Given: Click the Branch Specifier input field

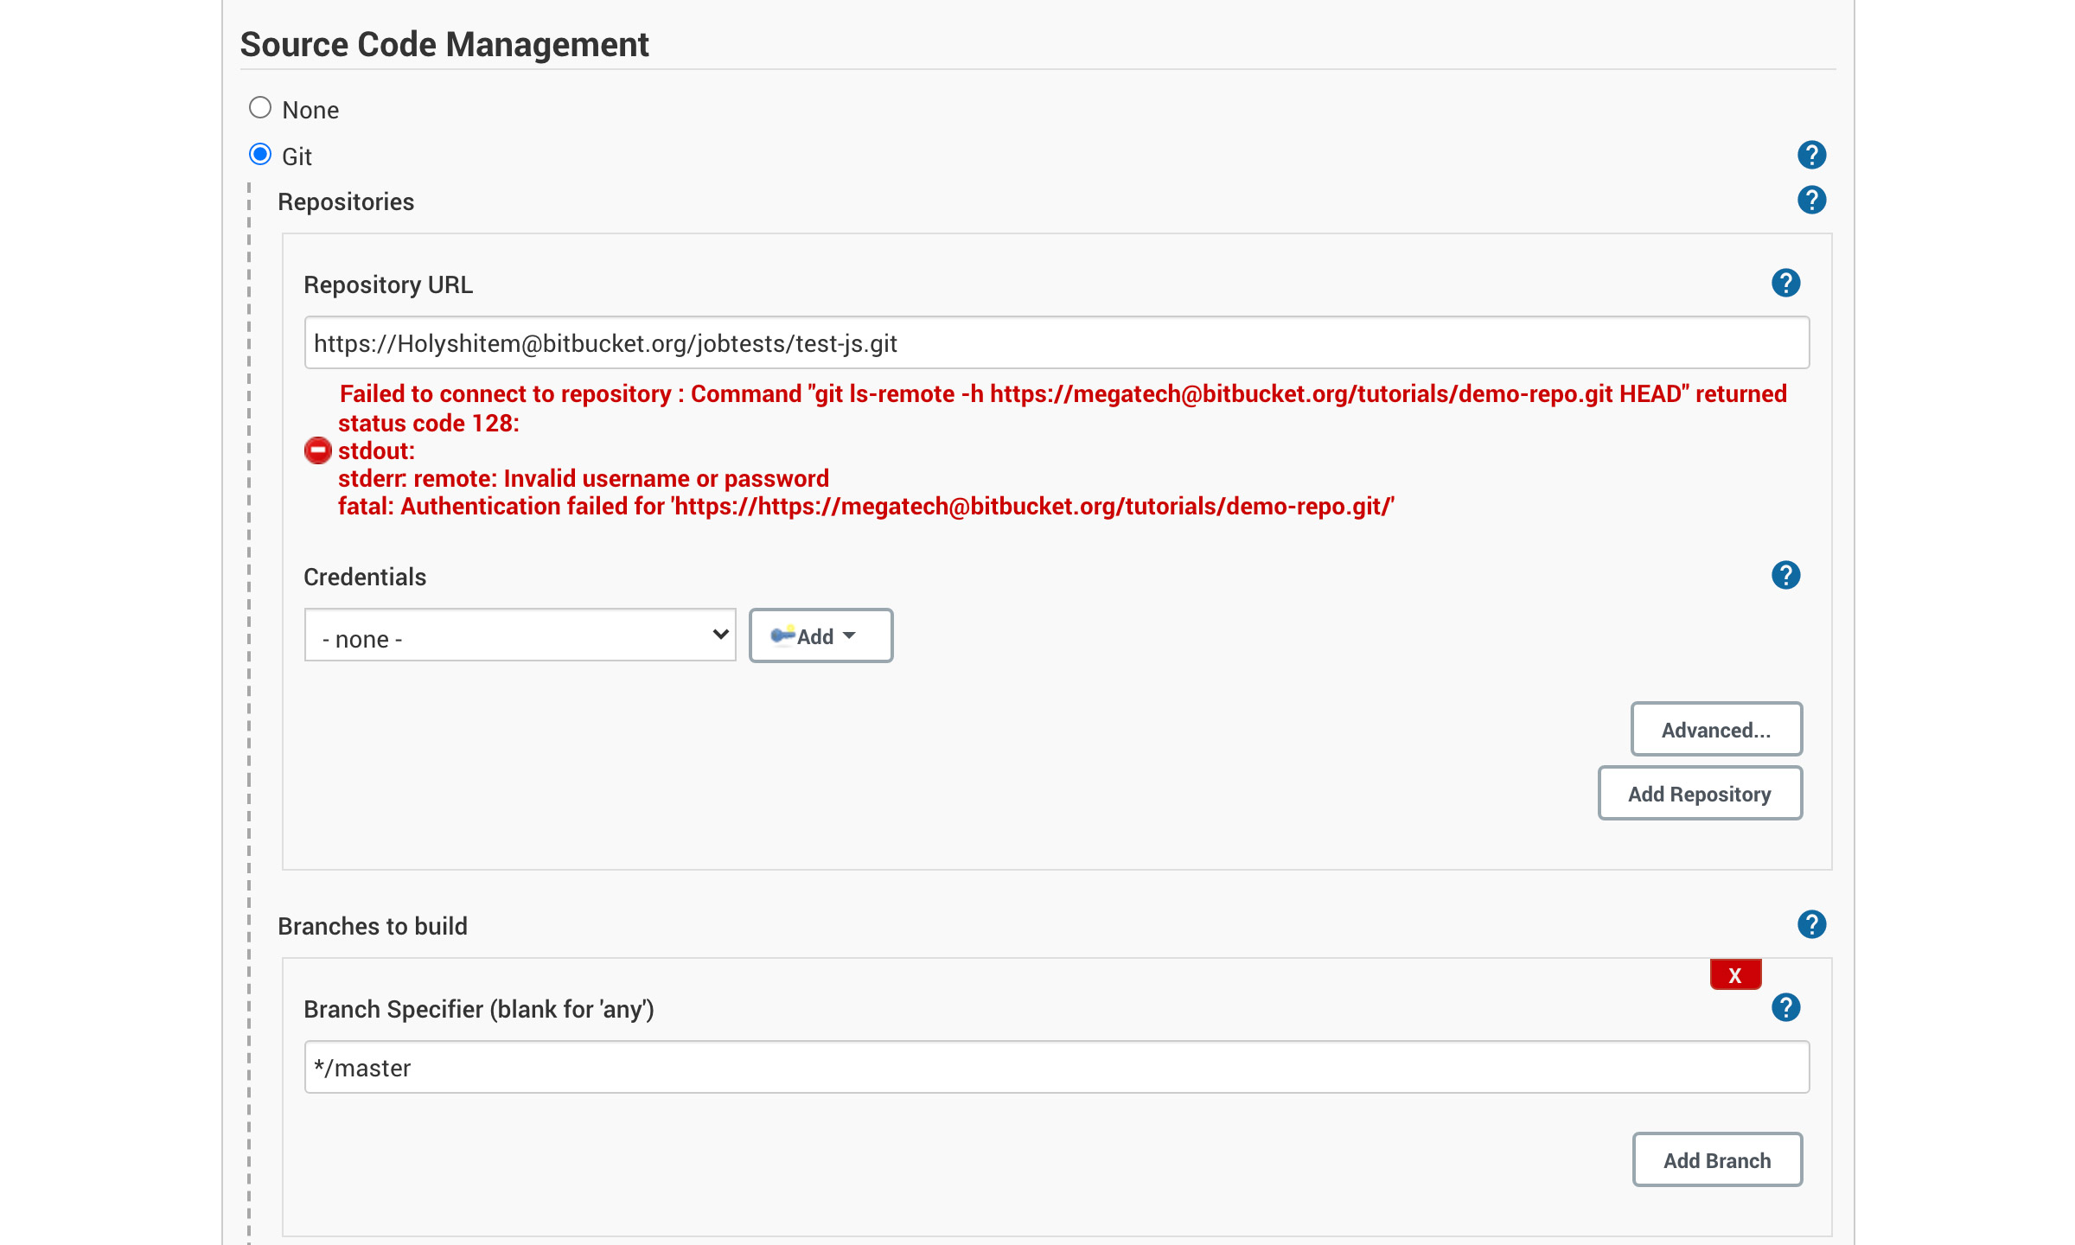Looking at the screenshot, I should click(1056, 1068).
